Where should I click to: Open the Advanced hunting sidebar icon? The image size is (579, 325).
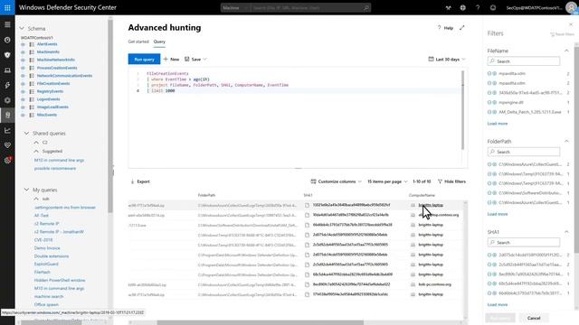[x=7, y=115]
